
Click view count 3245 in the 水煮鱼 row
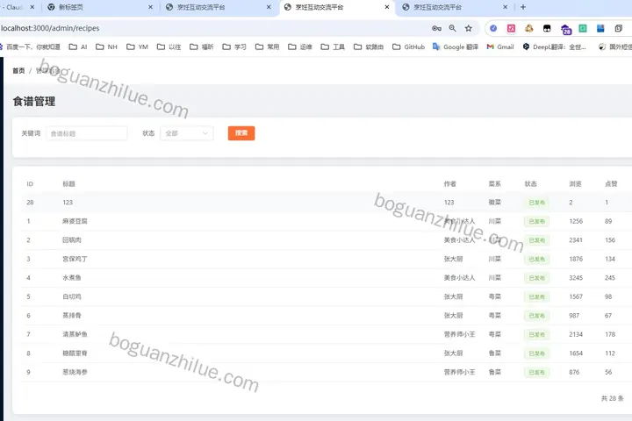pyautogui.click(x=576, y=277)
